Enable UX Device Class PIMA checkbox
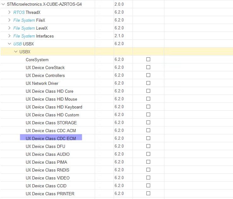 pyautogui.click(x=148, y=162)
